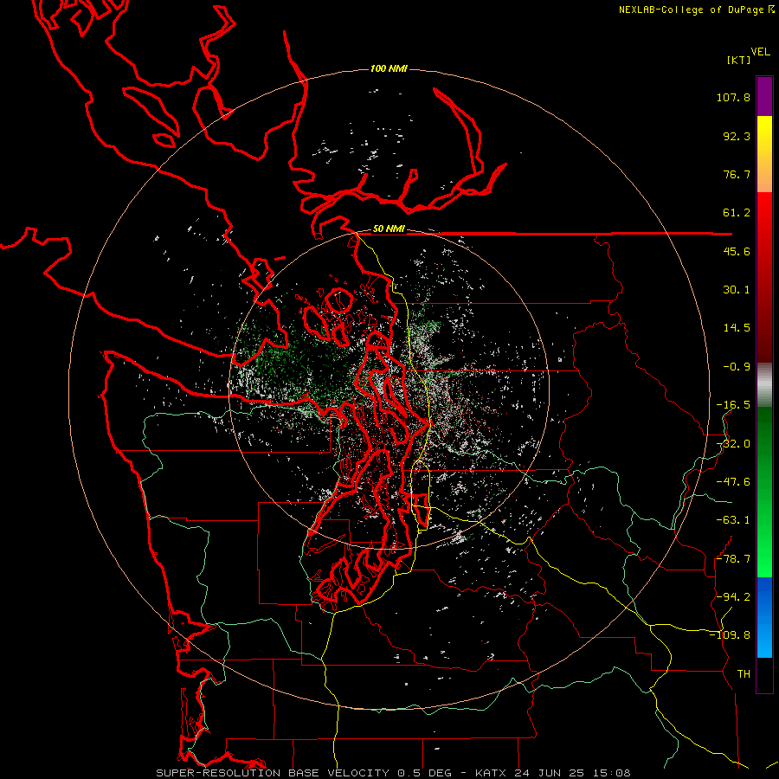The width and height of the screenshot is (779, 779).
Task: Click the yellow-orange segment of the color bar
Action: [764, 154]
